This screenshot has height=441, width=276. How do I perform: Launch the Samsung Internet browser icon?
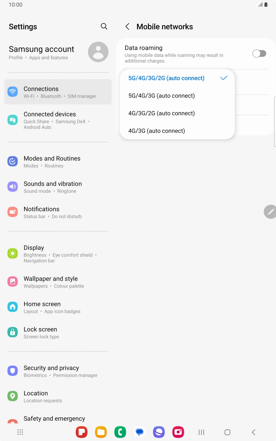159,432
